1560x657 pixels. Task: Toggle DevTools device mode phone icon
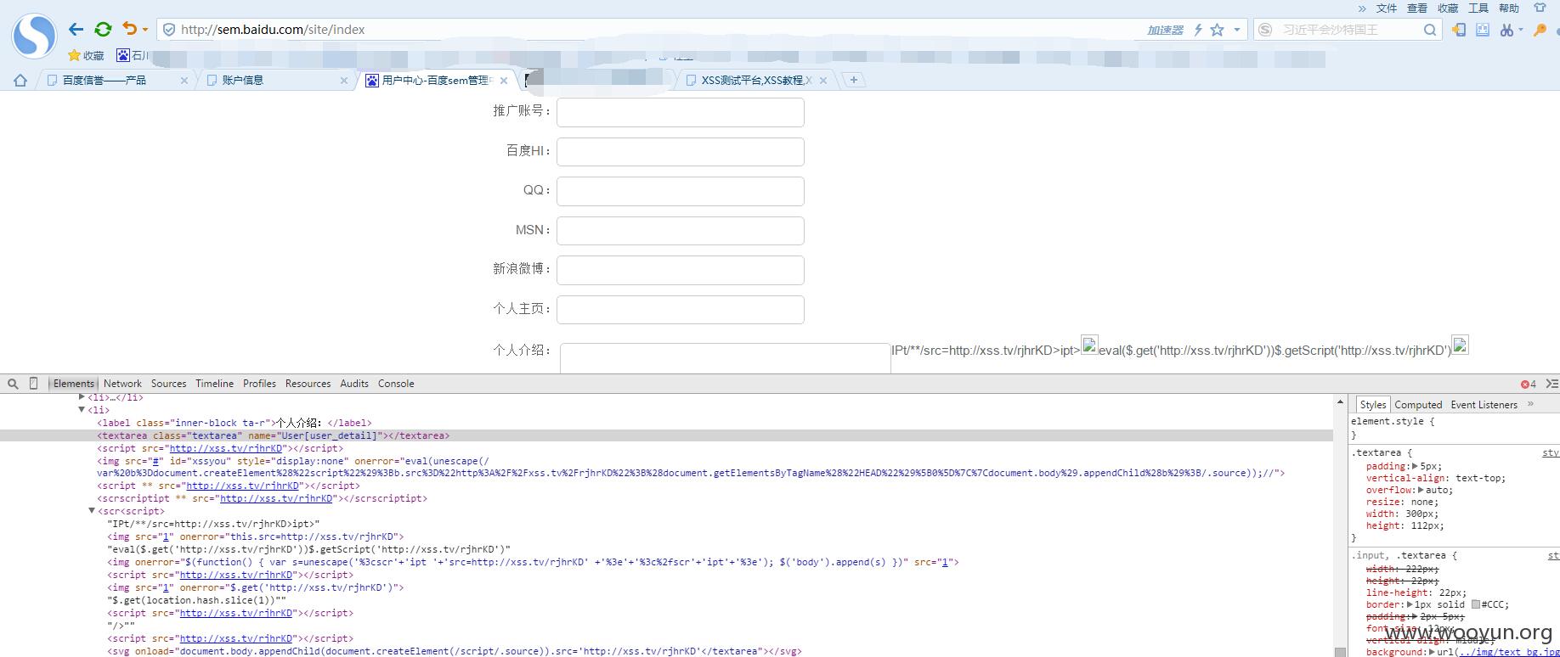[x=33, y=384]
